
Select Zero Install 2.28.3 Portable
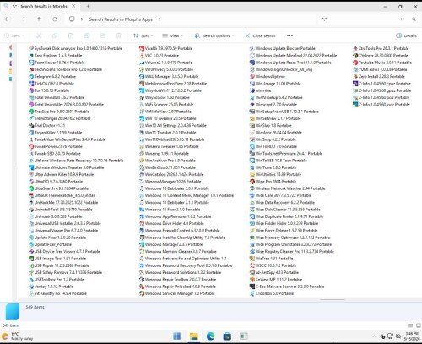coord(379,77)
